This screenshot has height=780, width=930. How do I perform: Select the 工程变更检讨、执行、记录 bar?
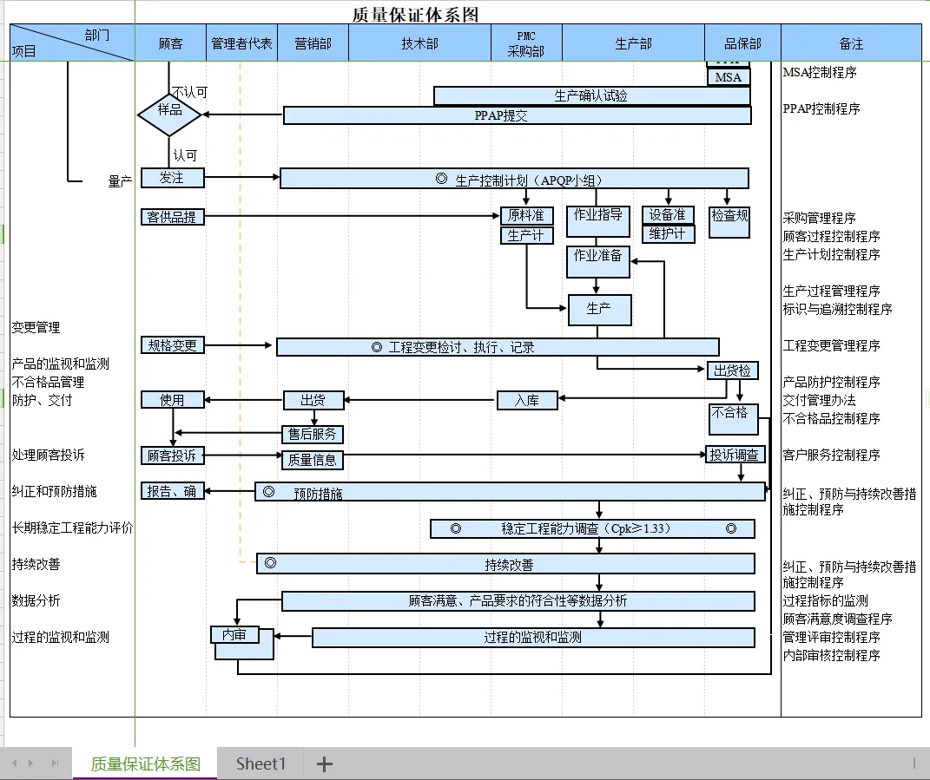tap(498, 347)
